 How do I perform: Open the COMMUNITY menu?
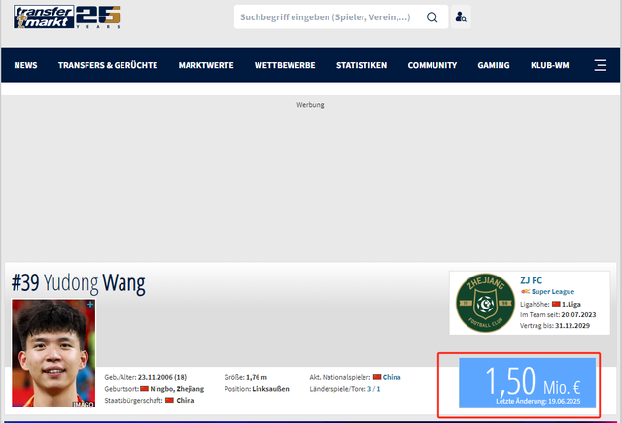click(432, 65)
